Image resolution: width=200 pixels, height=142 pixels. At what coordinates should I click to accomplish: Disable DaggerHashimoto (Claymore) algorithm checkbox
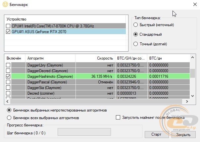point(8,76)
